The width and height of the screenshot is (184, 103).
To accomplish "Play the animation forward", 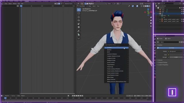I will click(x=78, y=96).
